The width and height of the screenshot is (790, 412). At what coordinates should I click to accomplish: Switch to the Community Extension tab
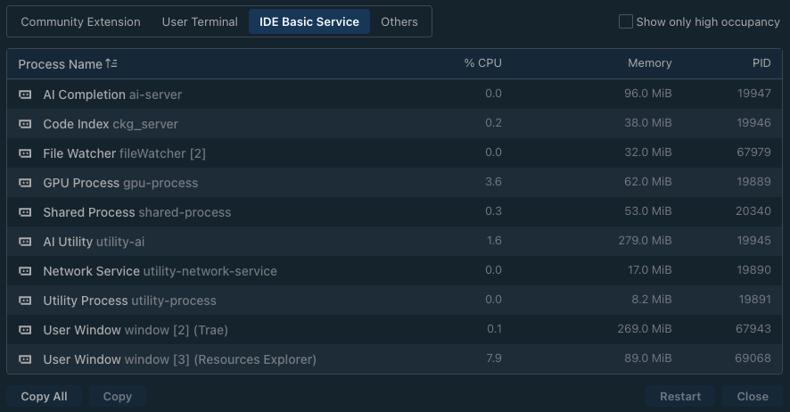coord(80,21)
